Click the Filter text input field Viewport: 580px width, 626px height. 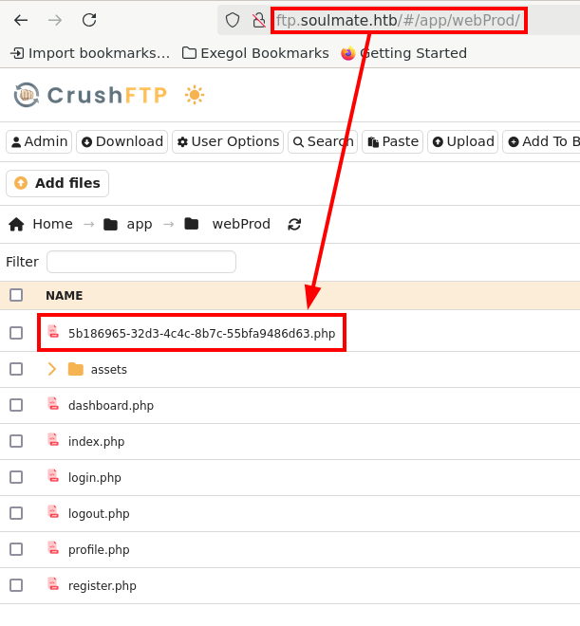click(140, 262)
